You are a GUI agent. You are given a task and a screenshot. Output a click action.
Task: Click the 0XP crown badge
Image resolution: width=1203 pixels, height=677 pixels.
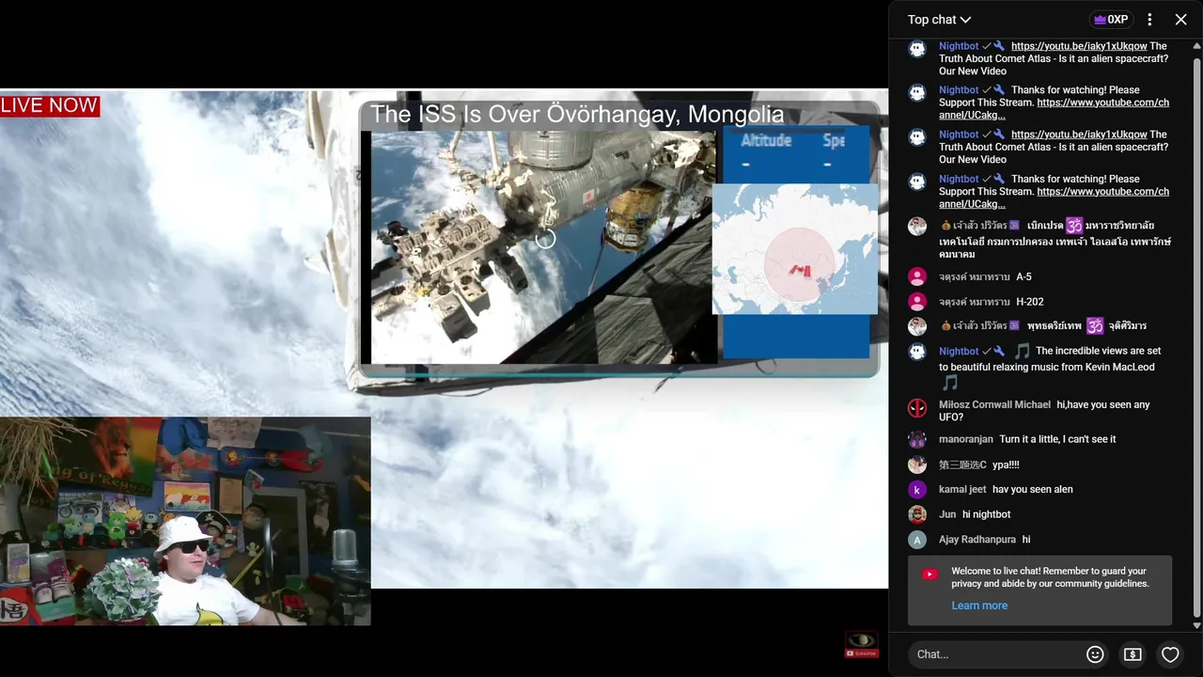tap(1111, 20)
